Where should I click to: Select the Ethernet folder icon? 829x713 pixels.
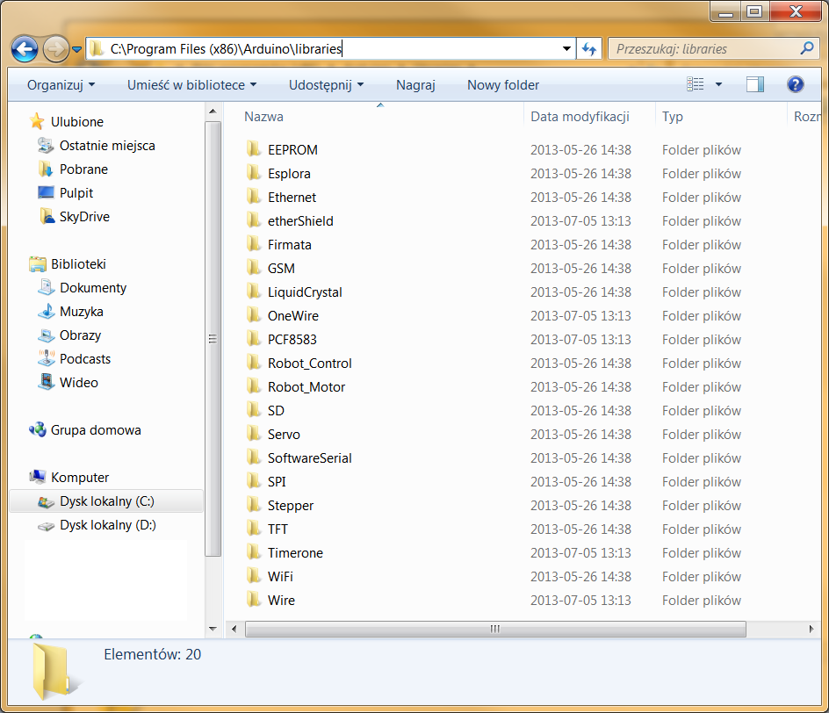[x=254, y=198]
